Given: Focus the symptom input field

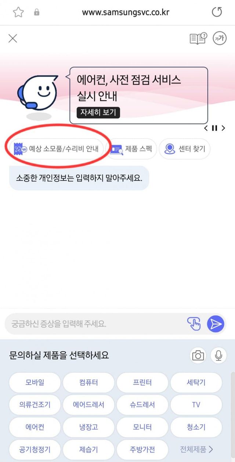Looking at the screenshot, I should click(x=95, y=324).
